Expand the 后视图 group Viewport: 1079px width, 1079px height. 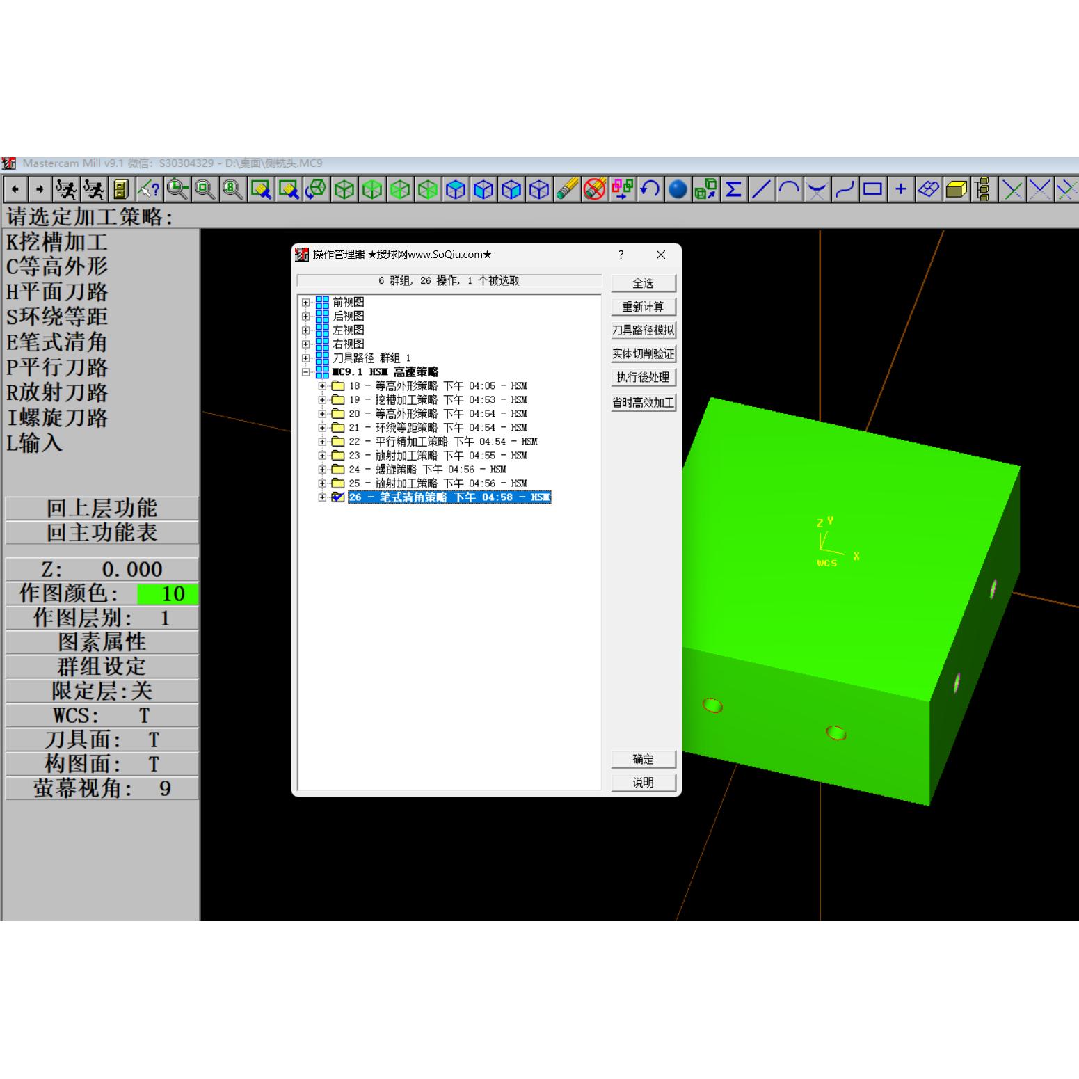tap(305, 317)
